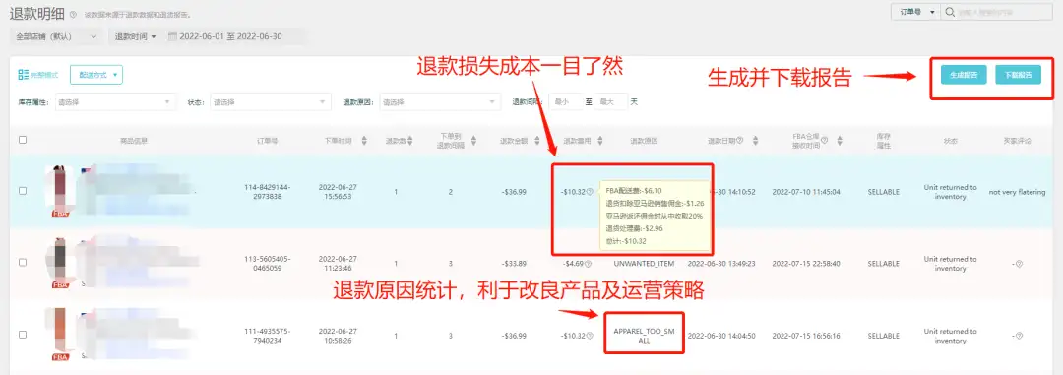Sort by 下单时间 column arrows

tap(364, 141)
